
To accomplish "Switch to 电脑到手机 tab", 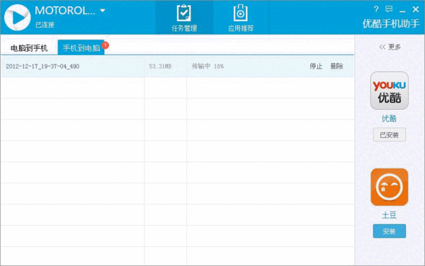I will click(29, 48).
